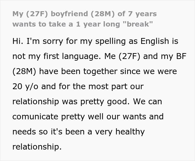Click "boyfriend" in the post title
Image resolution: width=195 pixels, height=161 pixels.
(x=69, y=14)
